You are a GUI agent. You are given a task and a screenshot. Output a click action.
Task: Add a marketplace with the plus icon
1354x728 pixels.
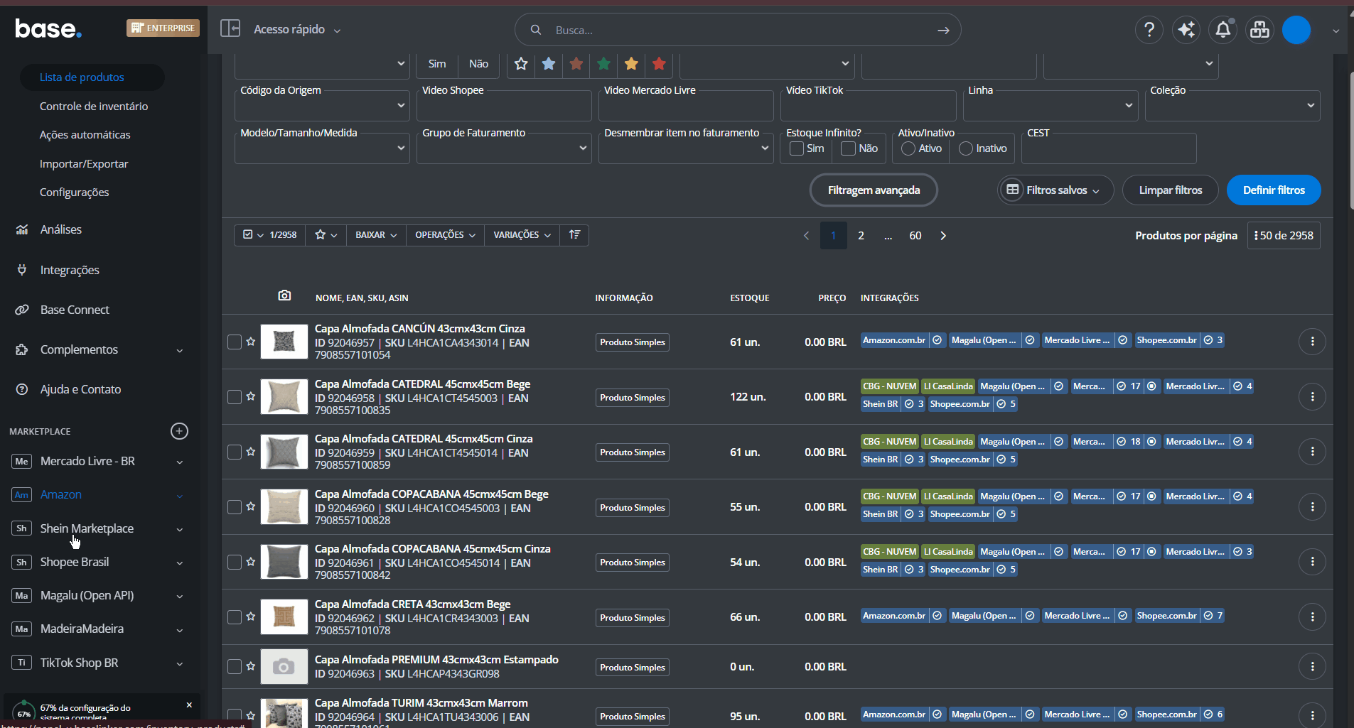click(x=179, y=431)
